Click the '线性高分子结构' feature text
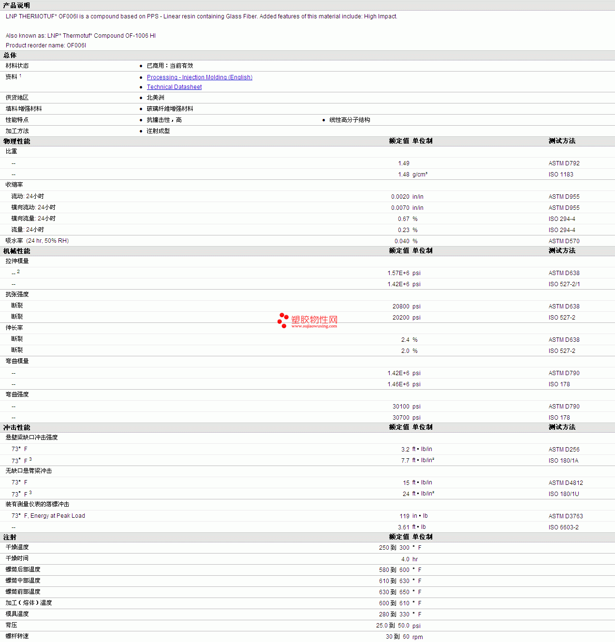The height and width of the screenshot is (642, 615). click(350, 120)
